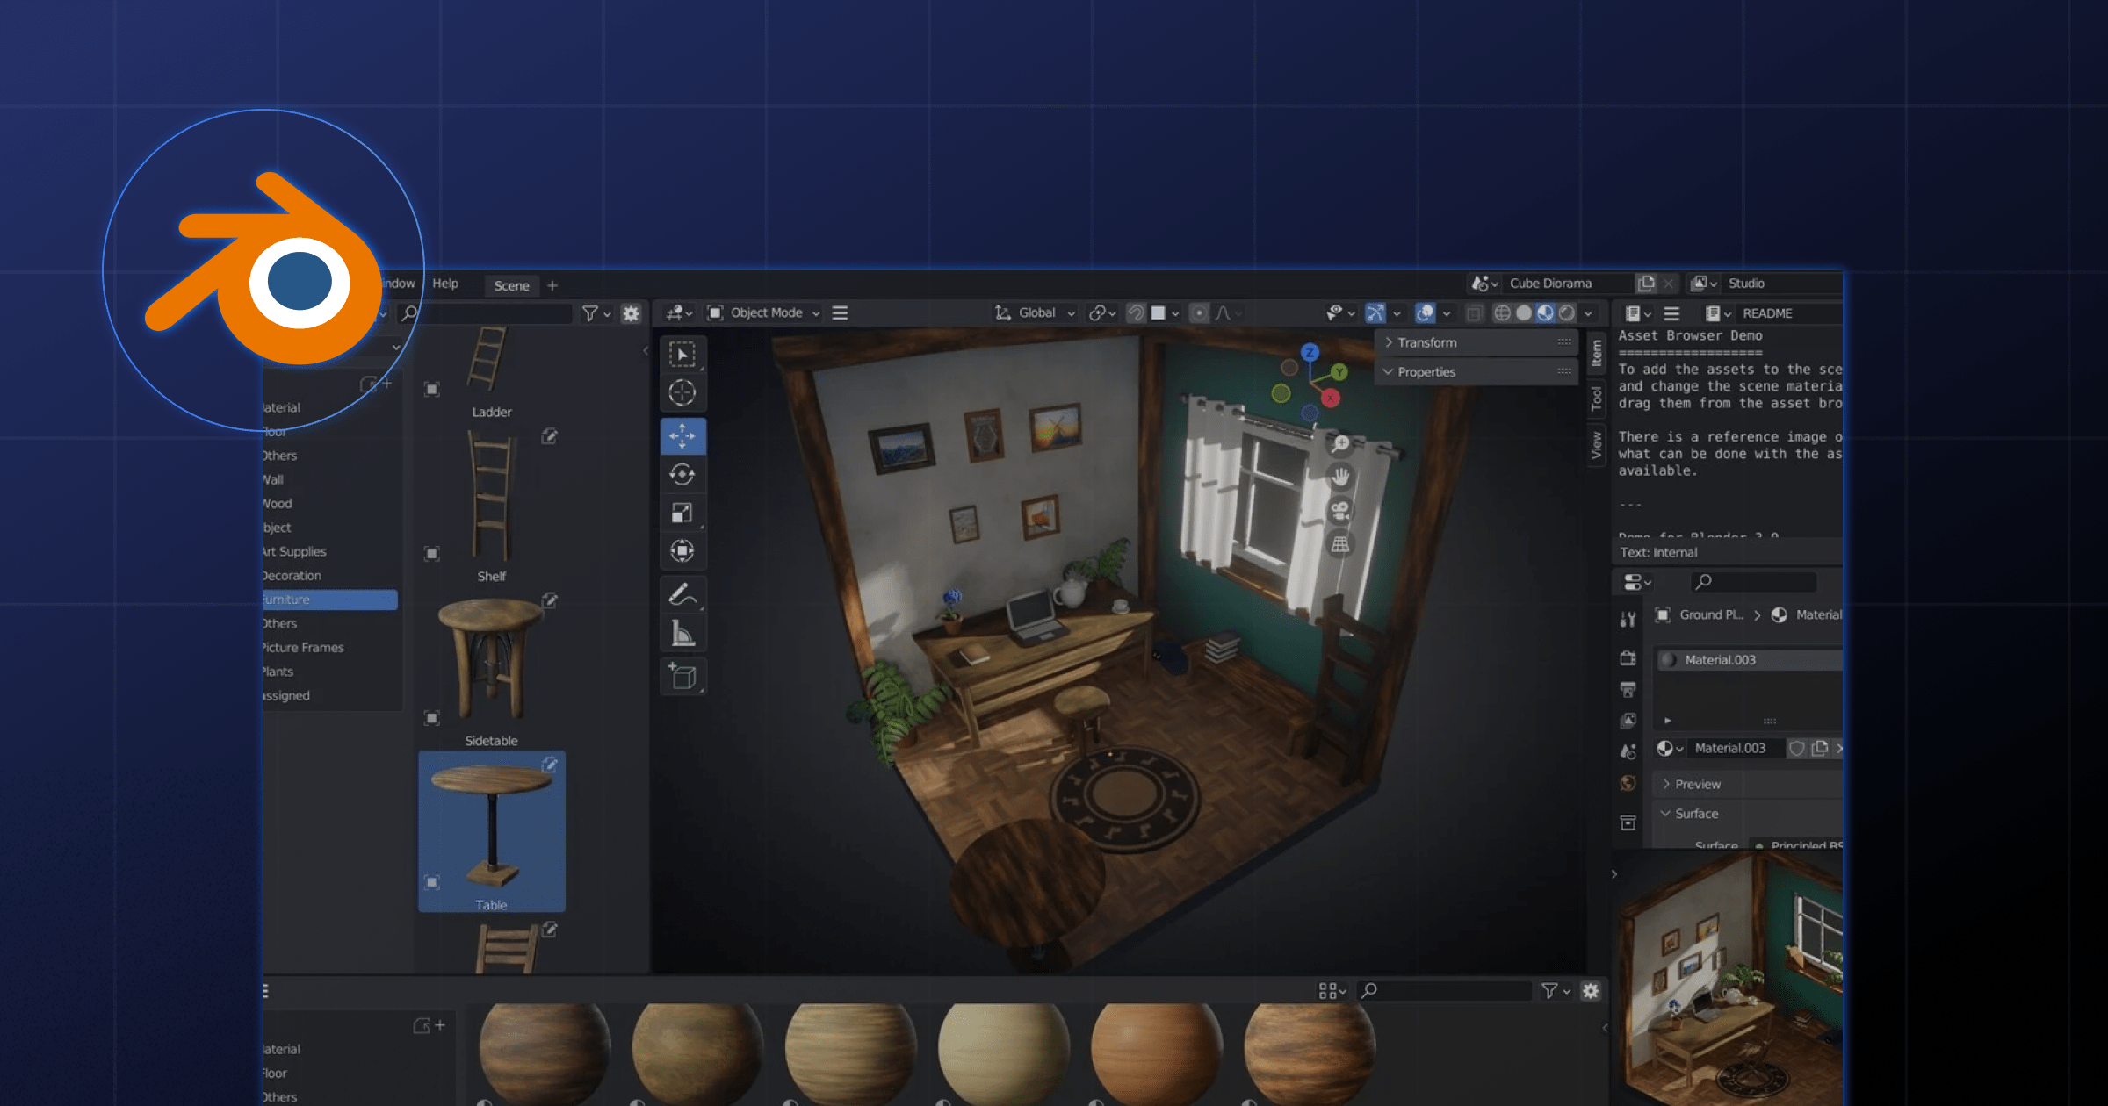Viewport: 2108px width, 1106px height.
Task: Select the Table asset thumbnail
Action: coord(491,831)
